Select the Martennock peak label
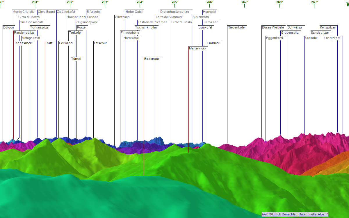349x218 pixels. tap(197, 49)
